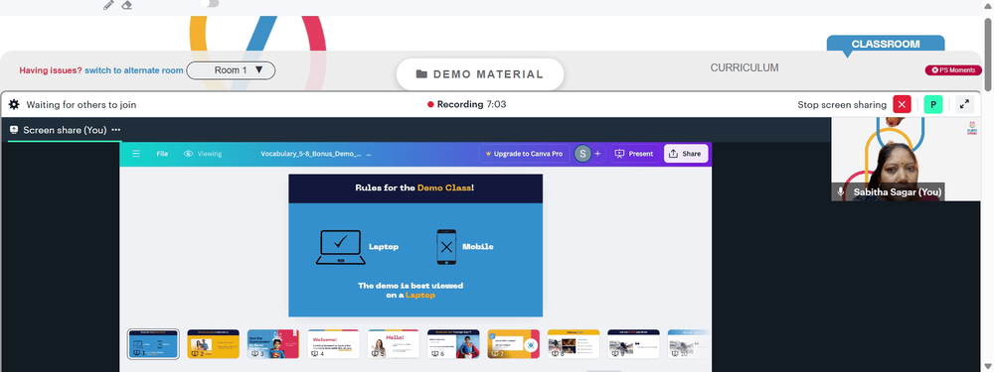Click the 'Rules for the Demo Class!' slide heading
The width and height of the screenshot is (994, 372).
(414, 187)
